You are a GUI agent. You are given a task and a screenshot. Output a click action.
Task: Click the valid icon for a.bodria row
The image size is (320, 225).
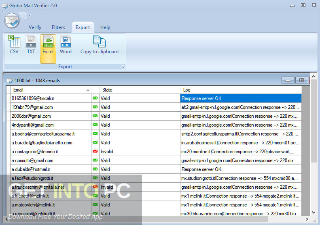(95, 133)
